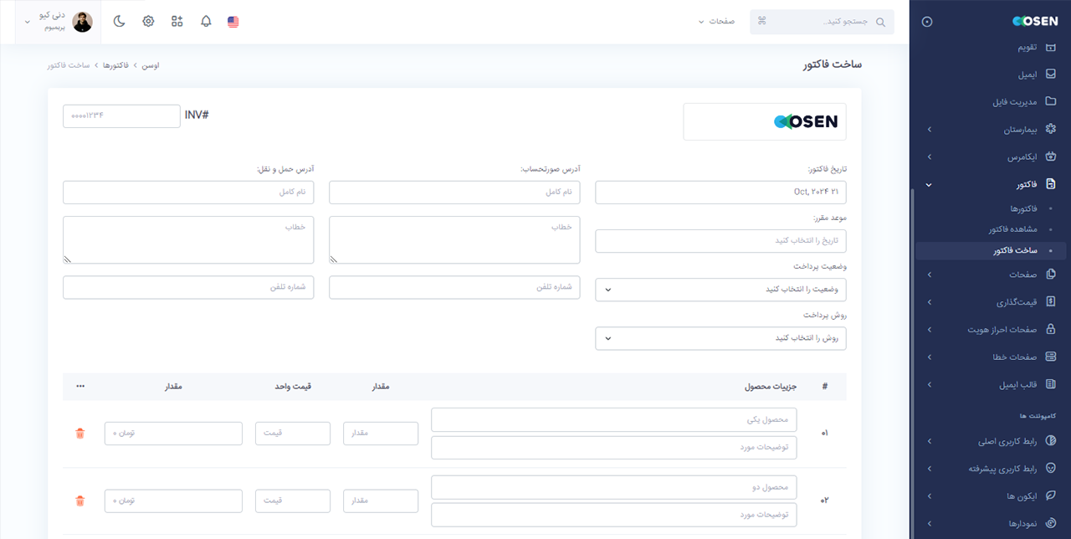Click the OSEN logo in the sidebar

click(1035, 21)
